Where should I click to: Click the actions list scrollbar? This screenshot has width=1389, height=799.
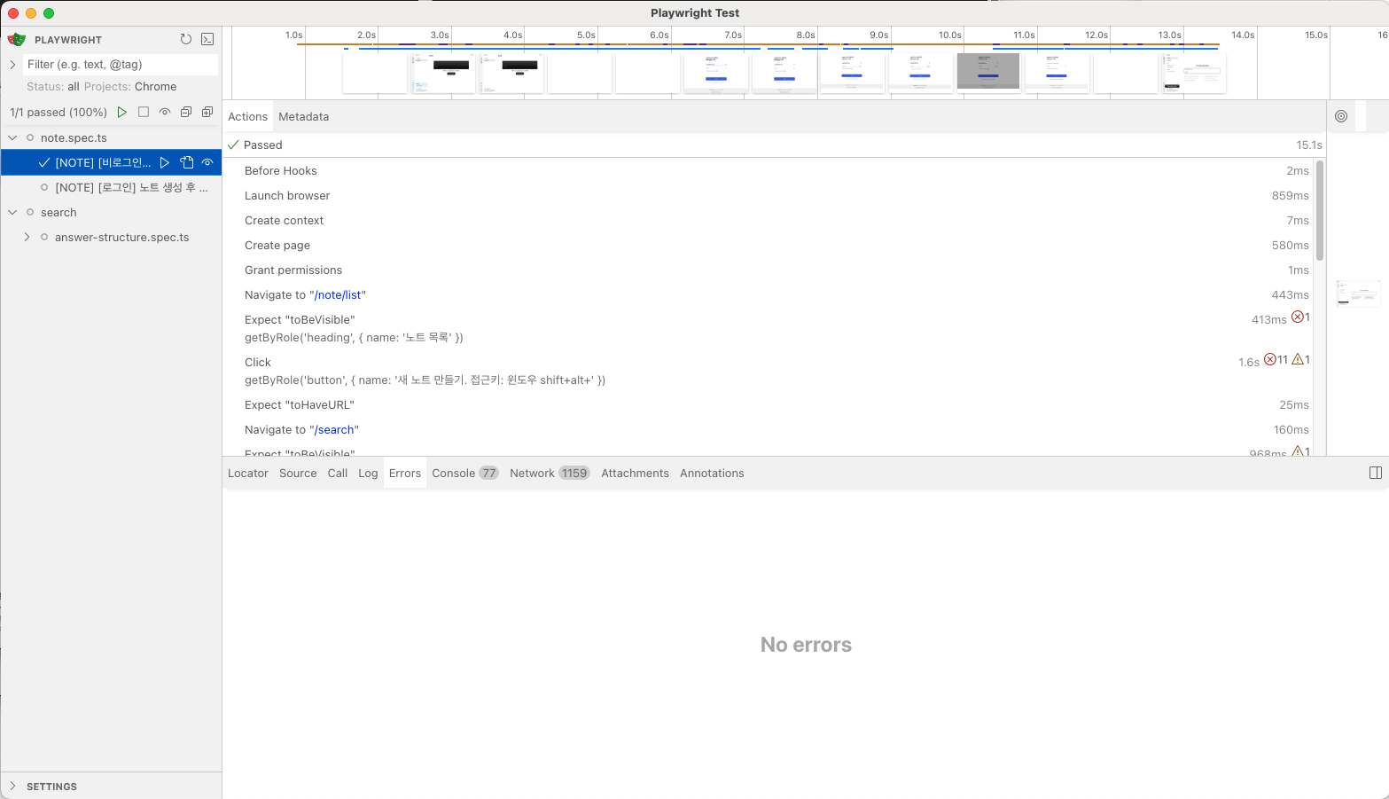pyautogui.click(x=1320, y=210)
